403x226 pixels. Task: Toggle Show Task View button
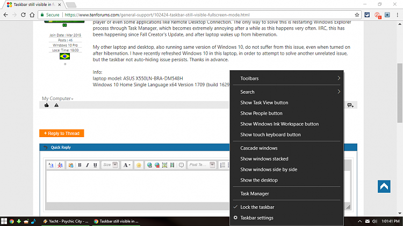pos(286,102)
